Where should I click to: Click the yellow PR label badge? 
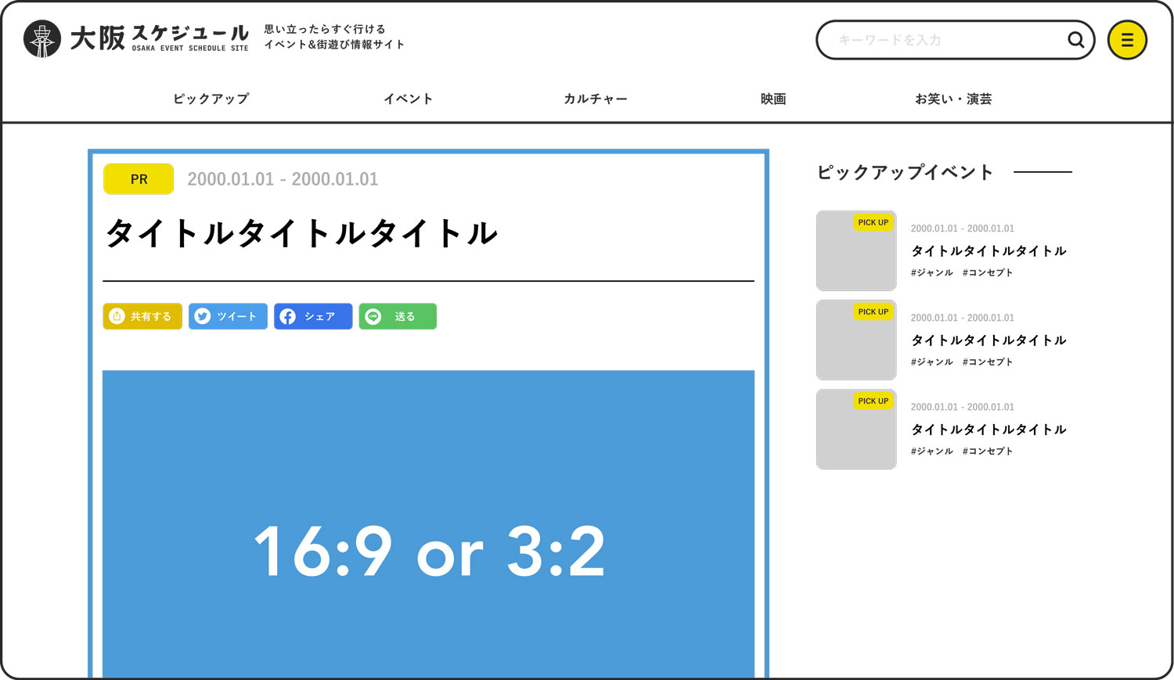pyautogui.click(x=139, y=179)
